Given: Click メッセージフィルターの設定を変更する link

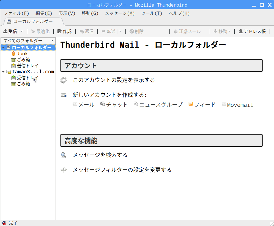Looking at the screenshot, I should pyautogui.click(x=122, y=170).
